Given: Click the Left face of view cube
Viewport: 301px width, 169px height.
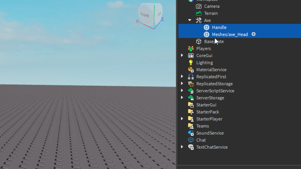Looking at the screenshot, I should (x=159, y=14).
